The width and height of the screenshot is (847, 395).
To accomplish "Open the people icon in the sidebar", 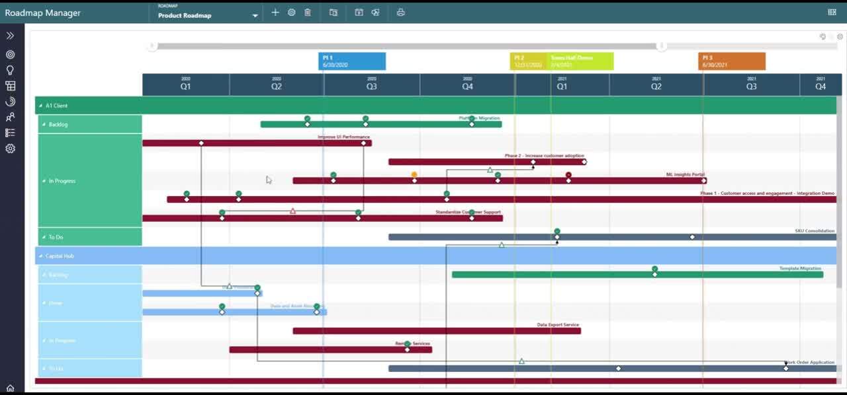I will [11, 117].
